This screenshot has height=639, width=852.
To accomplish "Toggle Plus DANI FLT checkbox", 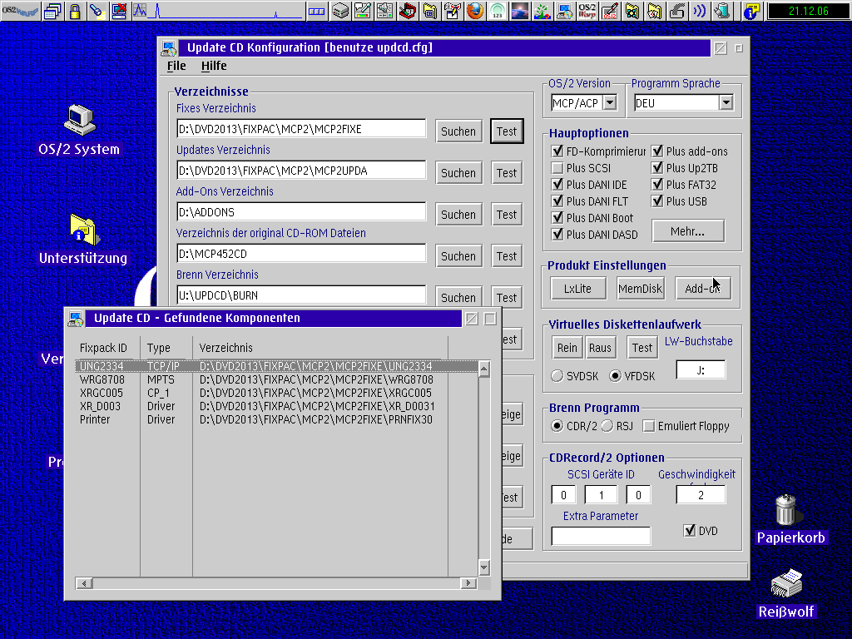I will coord(557,201).
